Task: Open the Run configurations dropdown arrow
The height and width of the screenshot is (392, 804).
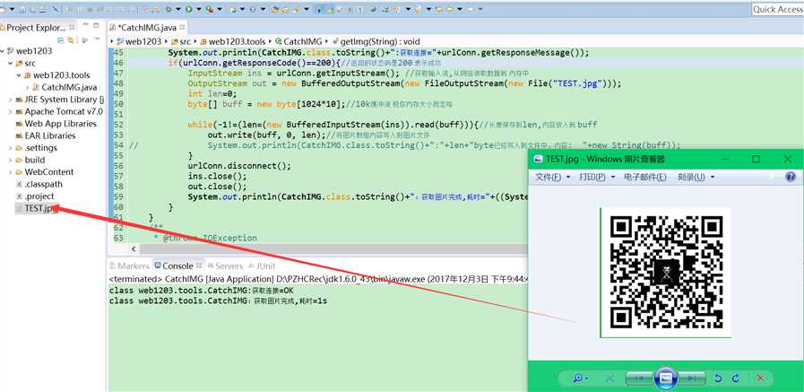Action: click(x=198, y=9)
